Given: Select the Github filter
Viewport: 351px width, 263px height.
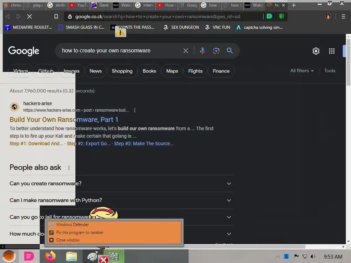Looking at the screenshot, I should click(x=46, y=71).
